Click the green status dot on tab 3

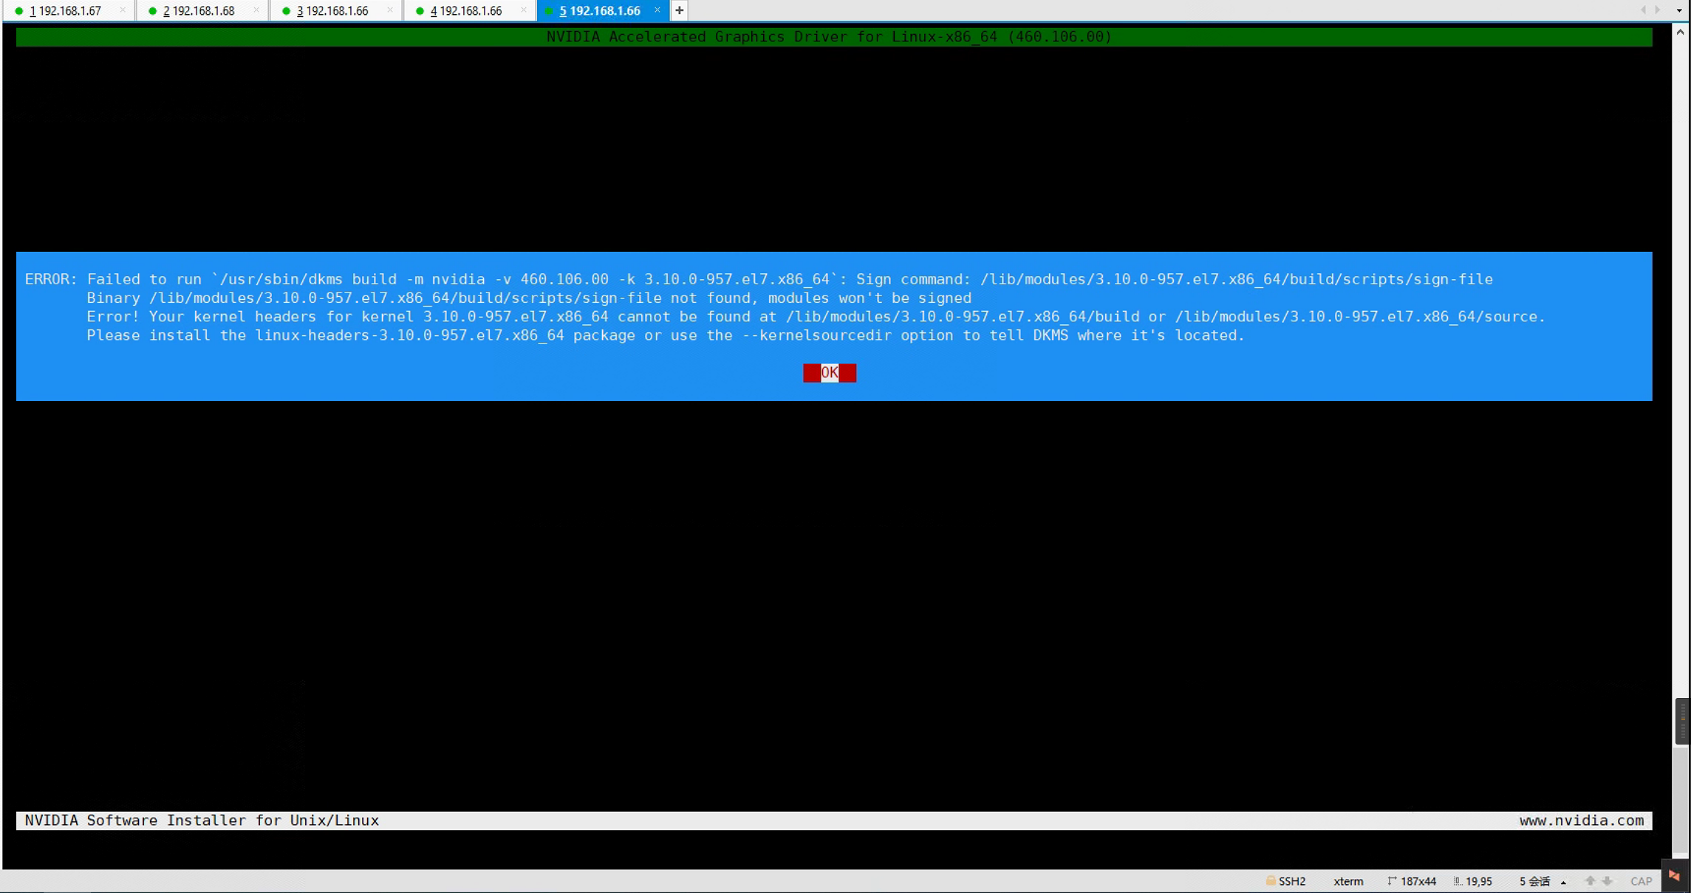pos(285,10)
